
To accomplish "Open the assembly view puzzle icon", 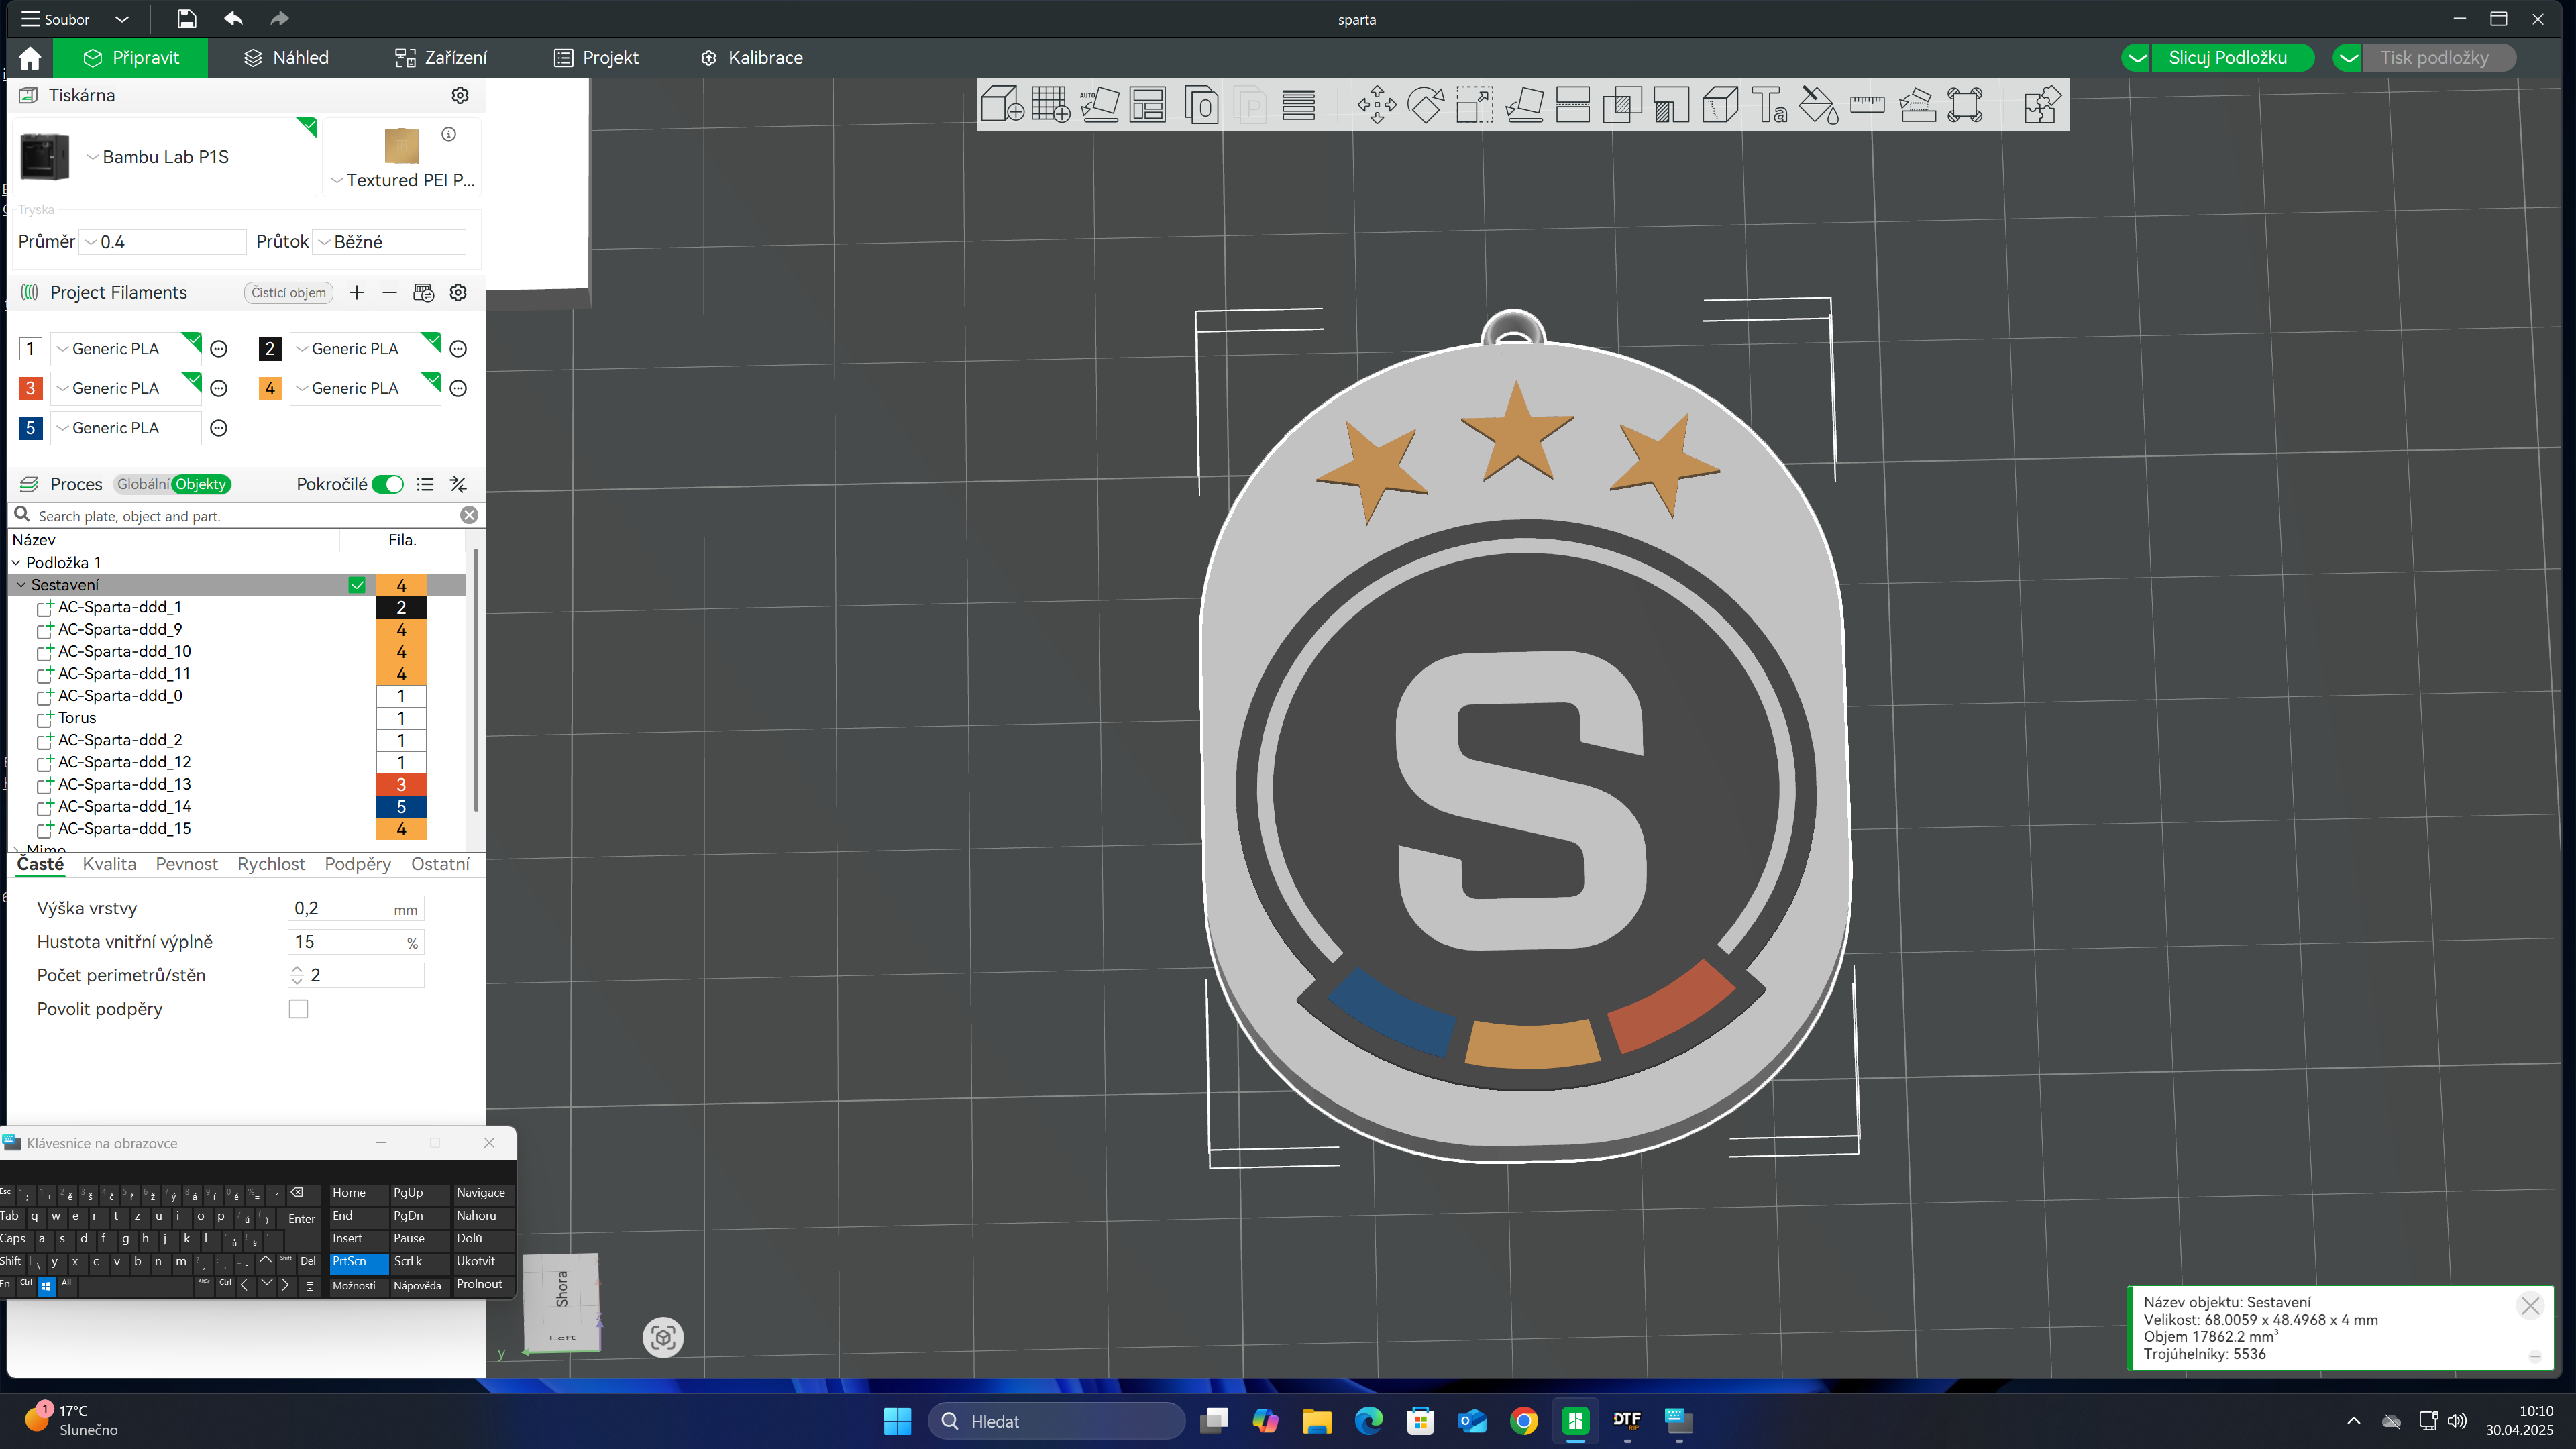I will pyautogui.click(x=2041, y=104).
